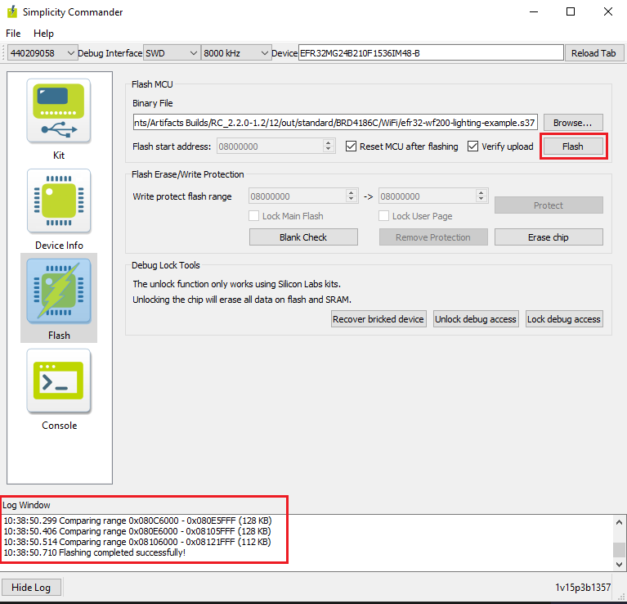
Task: Run Blank Check on flash
Action: coord(302,237)
